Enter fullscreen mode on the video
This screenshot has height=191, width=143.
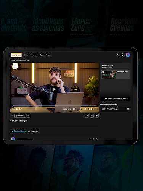(96, 109)
